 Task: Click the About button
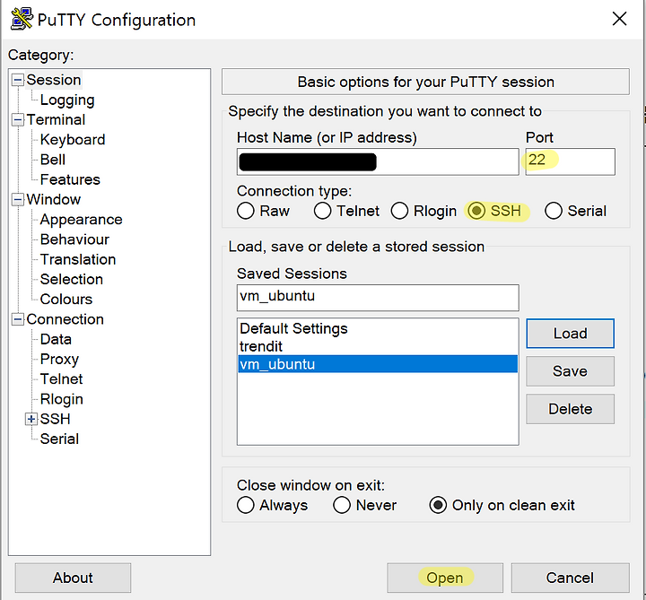73,578
